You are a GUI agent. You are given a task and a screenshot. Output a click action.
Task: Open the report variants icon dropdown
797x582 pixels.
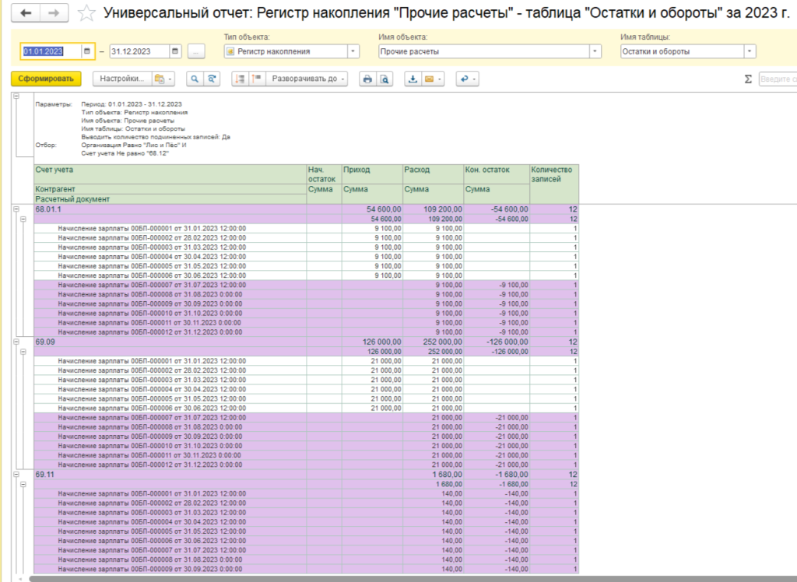[163, 79]
